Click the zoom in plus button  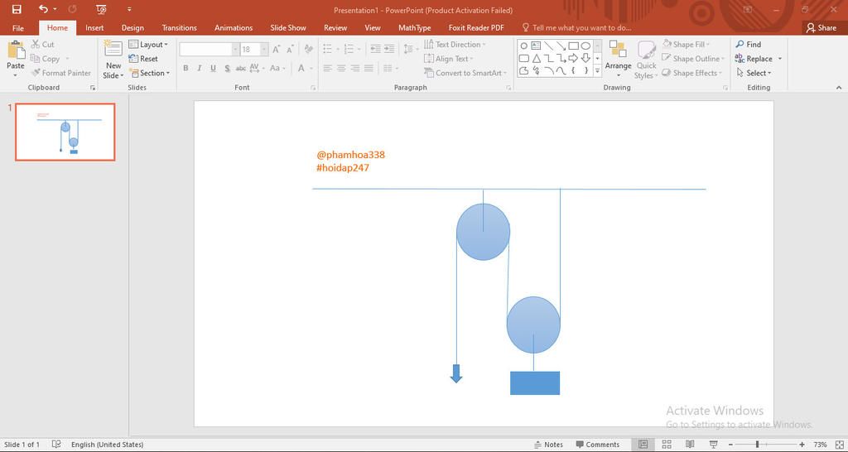(x=802, y=445)
